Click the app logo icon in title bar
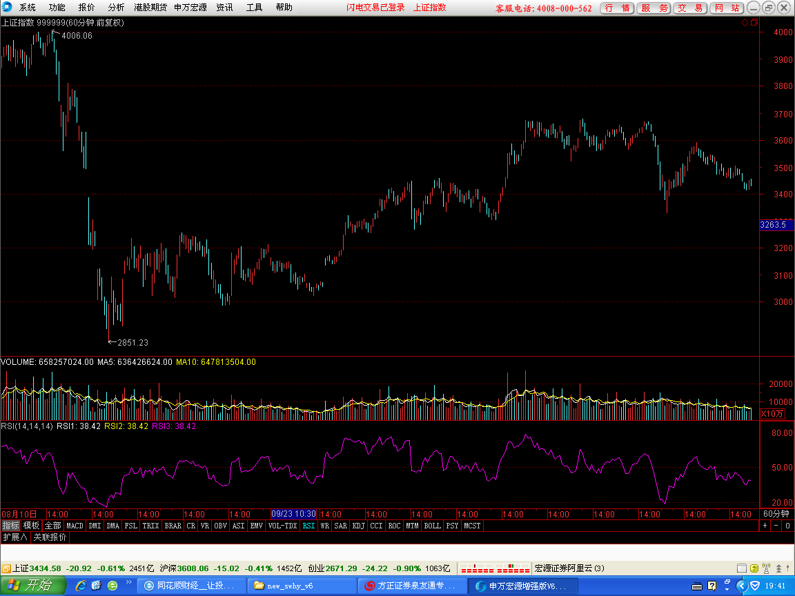 7,7
